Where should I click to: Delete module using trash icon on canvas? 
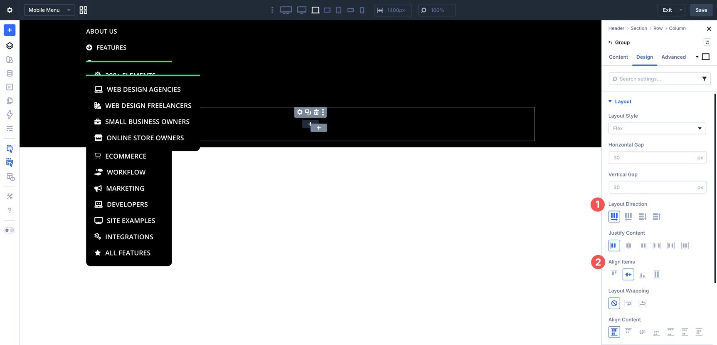(x=316, y=112)
